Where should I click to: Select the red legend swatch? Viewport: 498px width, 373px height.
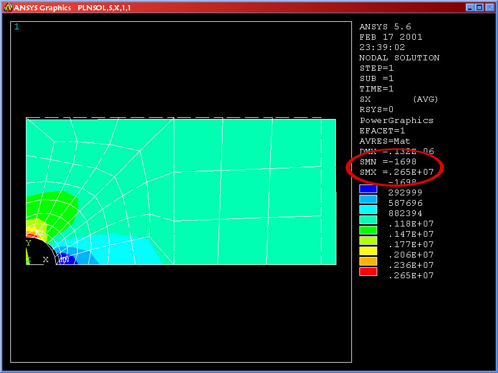click(368, 271)
